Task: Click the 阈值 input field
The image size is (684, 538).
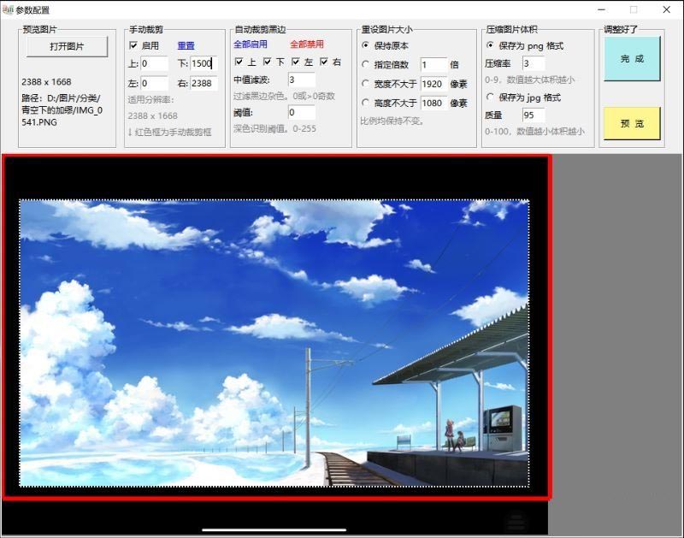Action: click(301, 113)
